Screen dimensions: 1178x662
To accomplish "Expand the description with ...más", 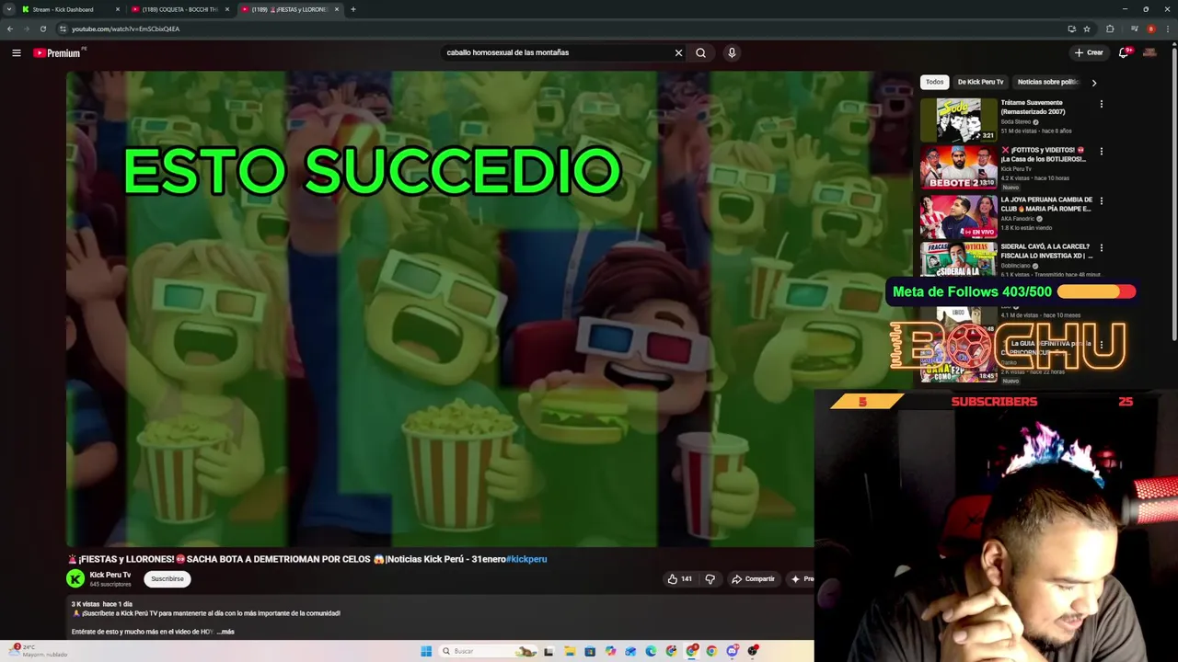I will pyautogui.click(x=226, y=632).
